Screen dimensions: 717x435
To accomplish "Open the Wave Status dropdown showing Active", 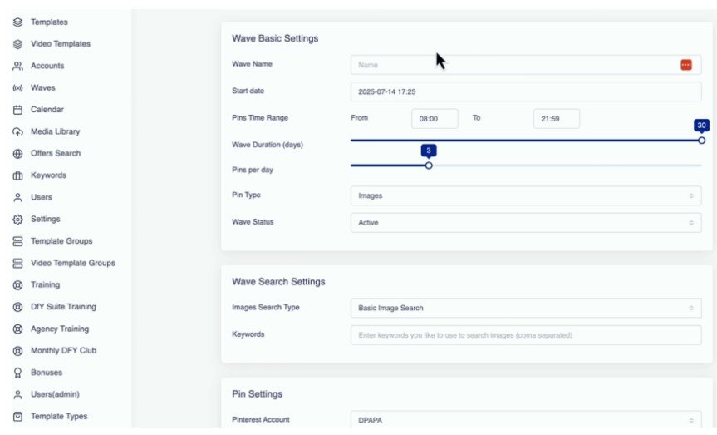I will (526, 223).
